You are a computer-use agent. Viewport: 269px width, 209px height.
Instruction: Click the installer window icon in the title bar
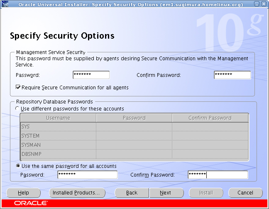(5, 4)
